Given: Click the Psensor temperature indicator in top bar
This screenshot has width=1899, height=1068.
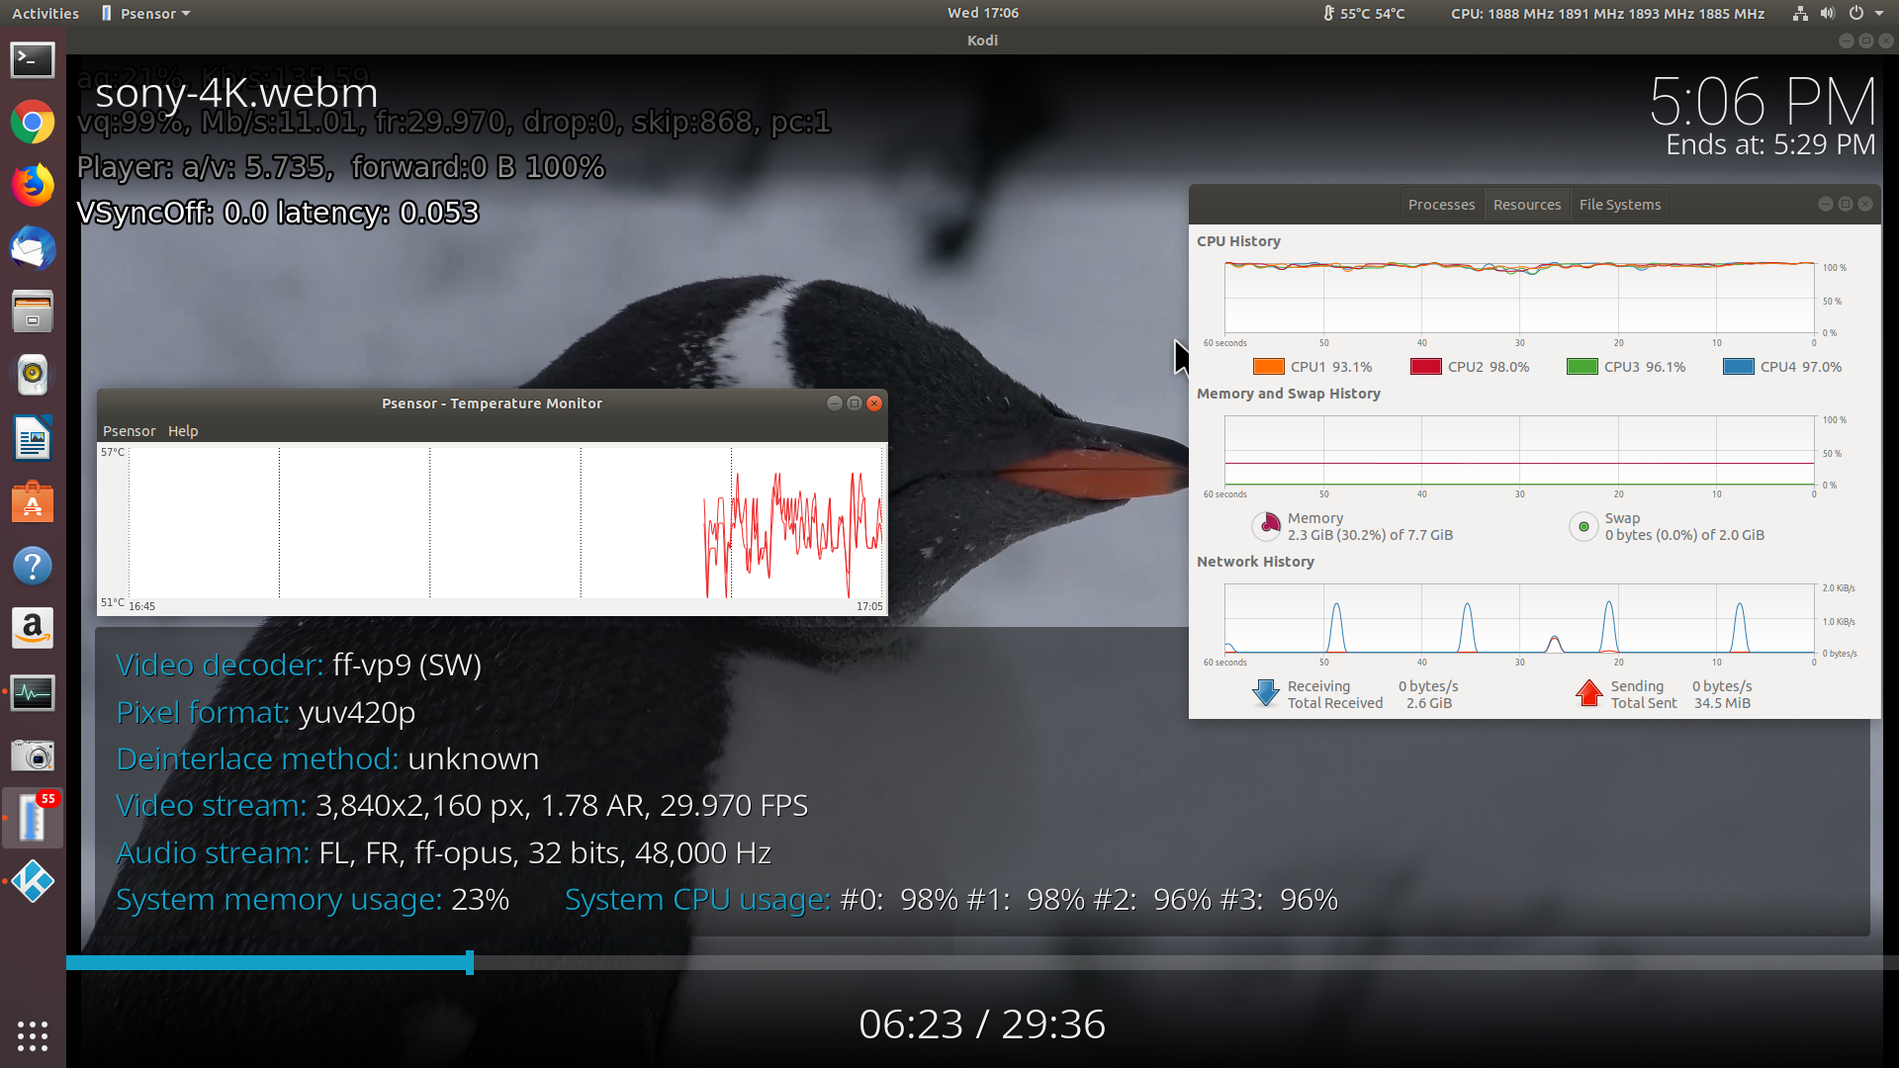Looking at the screenshot, I should 1364,14.
